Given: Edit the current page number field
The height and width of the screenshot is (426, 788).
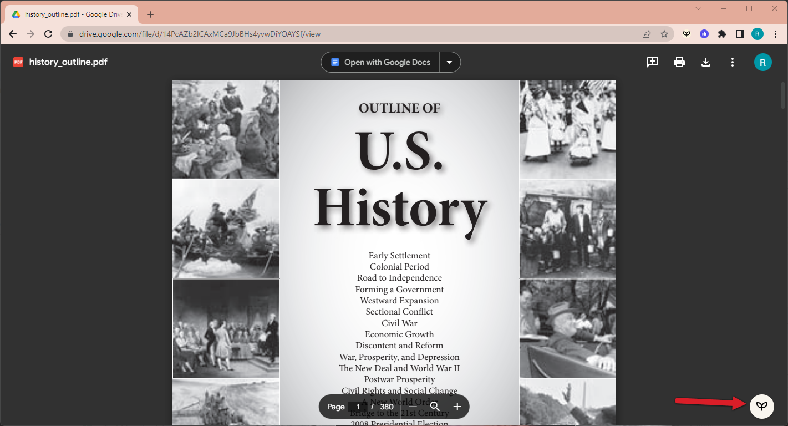Looking at the screenshot, I should coord(358,407).
